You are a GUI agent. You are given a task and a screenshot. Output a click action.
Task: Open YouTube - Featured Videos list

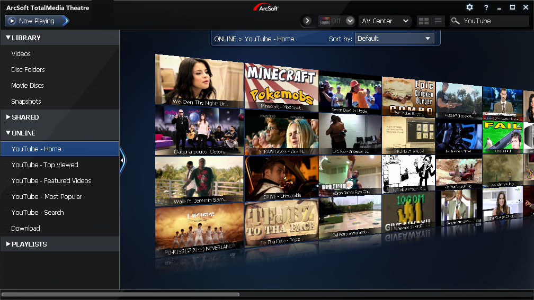[x=51, y=180]
